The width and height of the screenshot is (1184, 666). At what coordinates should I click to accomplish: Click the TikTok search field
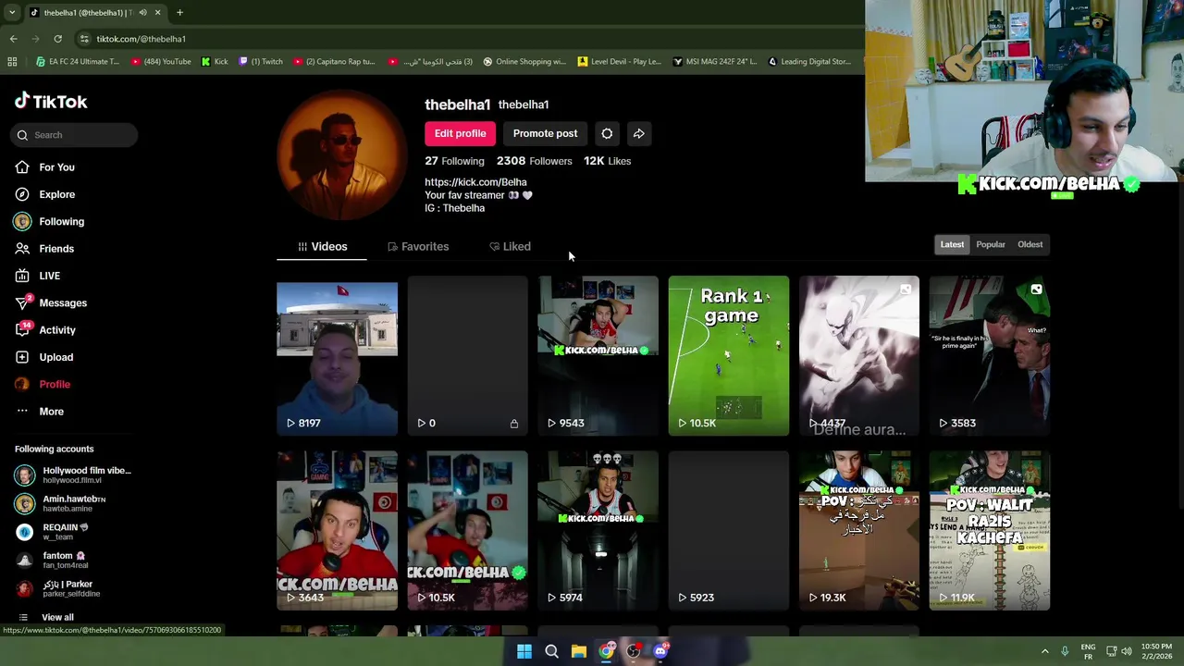[75, 135]
